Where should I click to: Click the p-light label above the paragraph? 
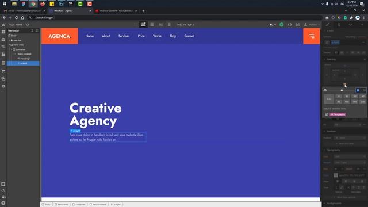coord(75,131)
